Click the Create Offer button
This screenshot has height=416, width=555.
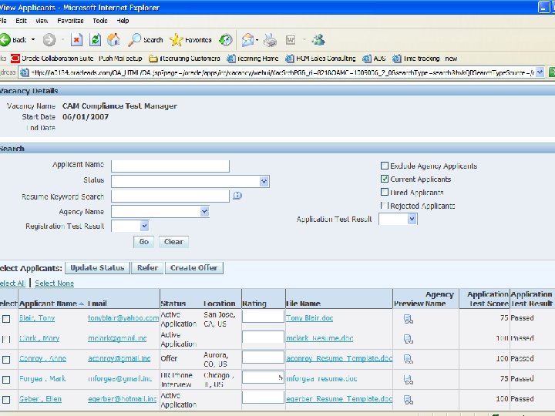(x=193, y=268)
